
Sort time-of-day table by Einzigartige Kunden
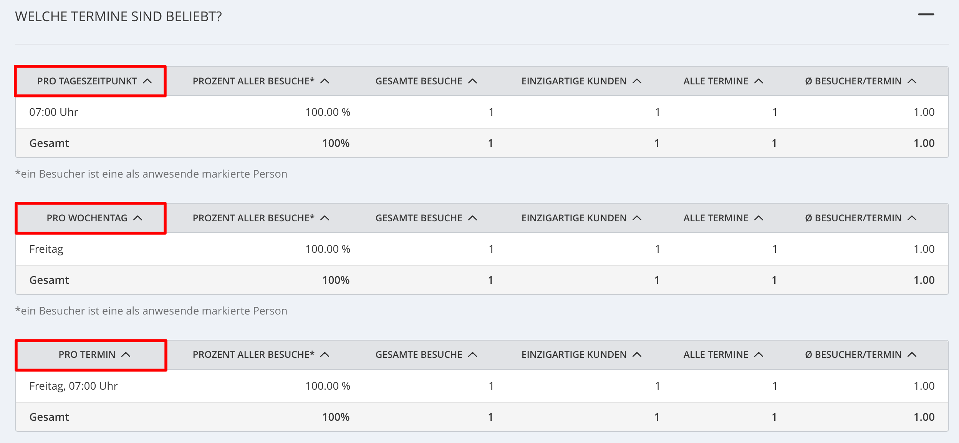click(581, 81)
